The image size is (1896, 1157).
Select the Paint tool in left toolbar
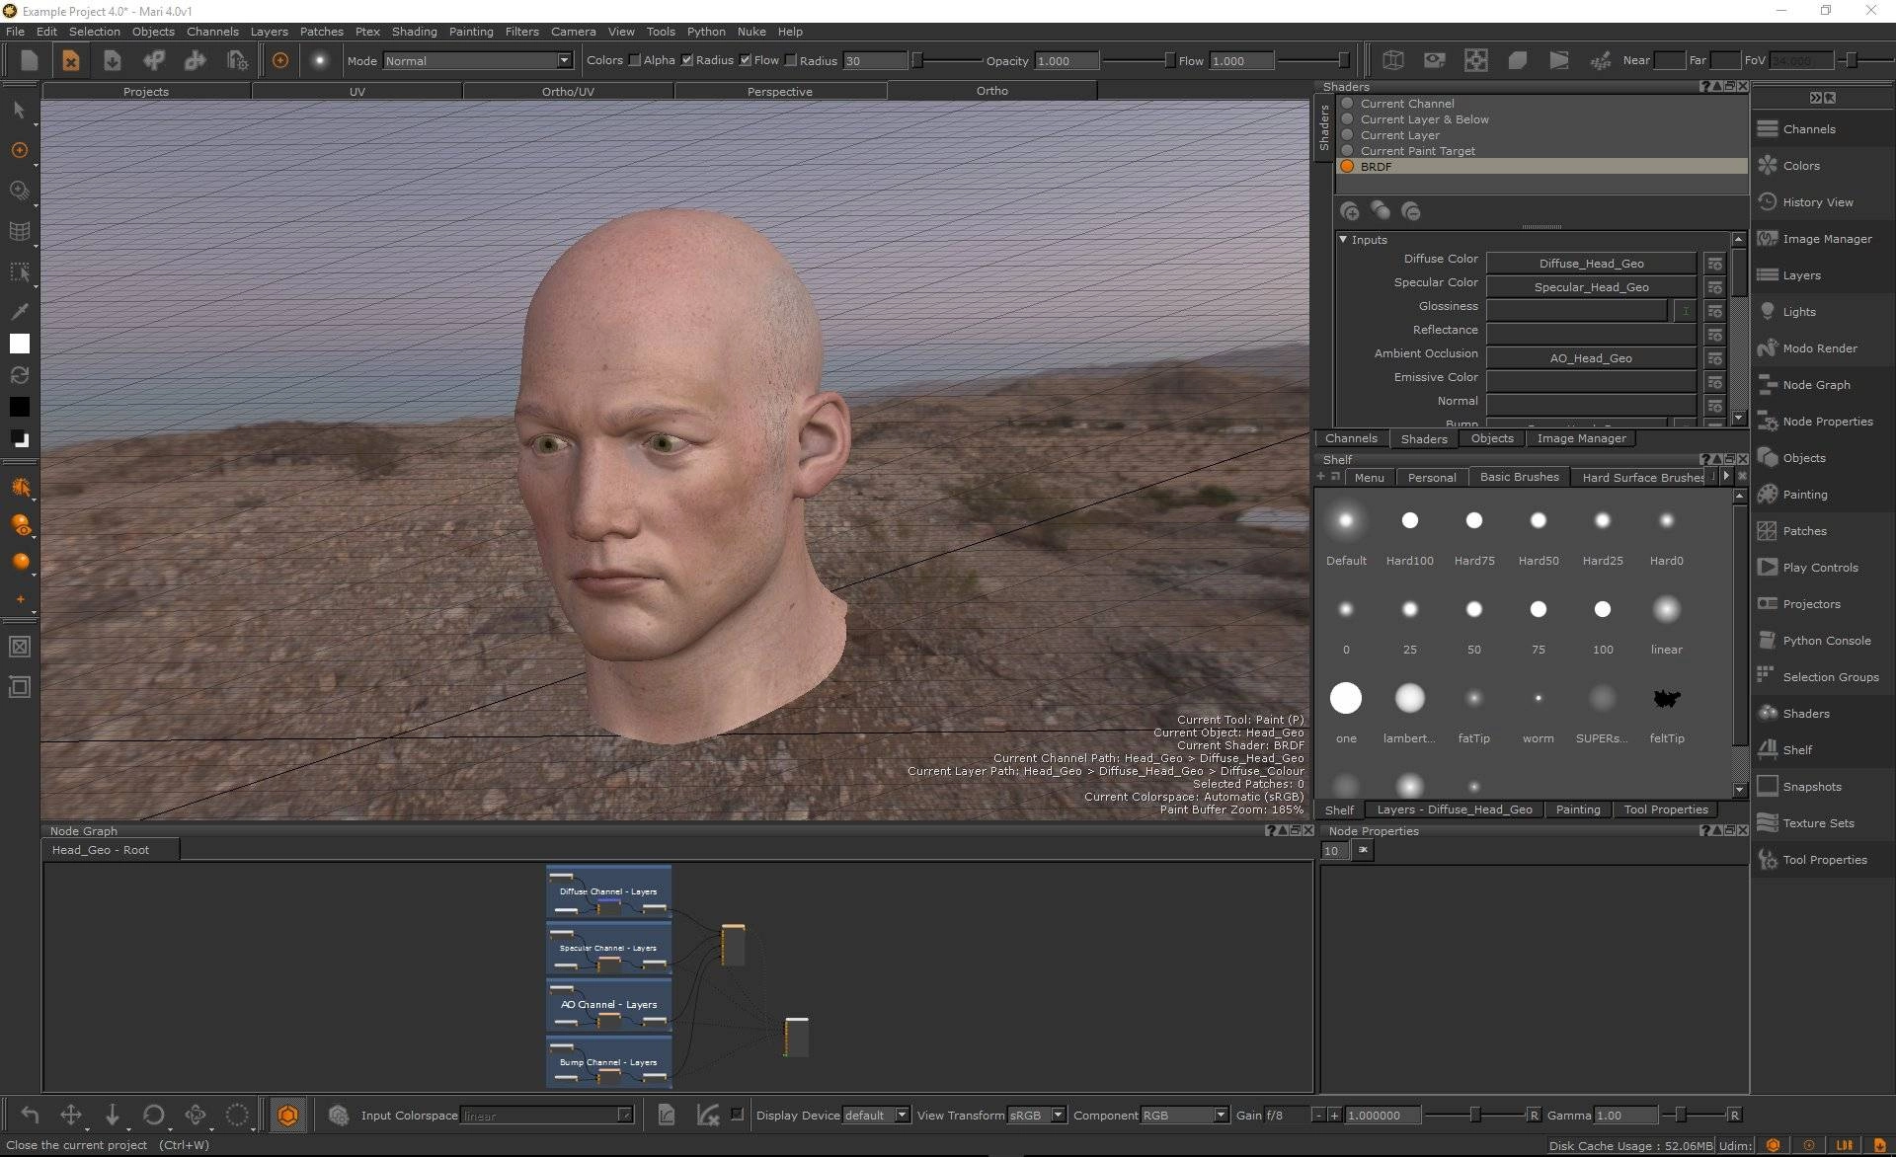click(19, 150)
